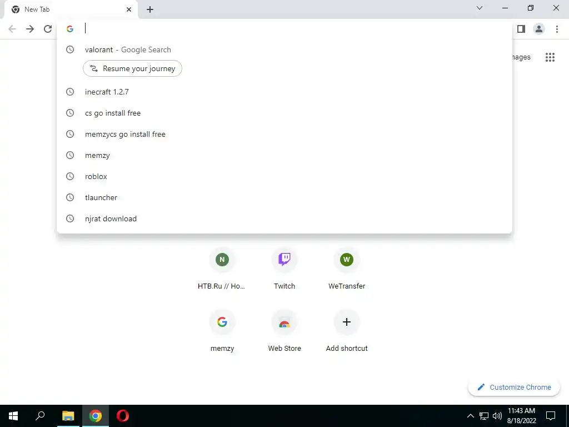Click the browser back arrow
This screenshot has width=569, height=427.
tap(12, 29)
